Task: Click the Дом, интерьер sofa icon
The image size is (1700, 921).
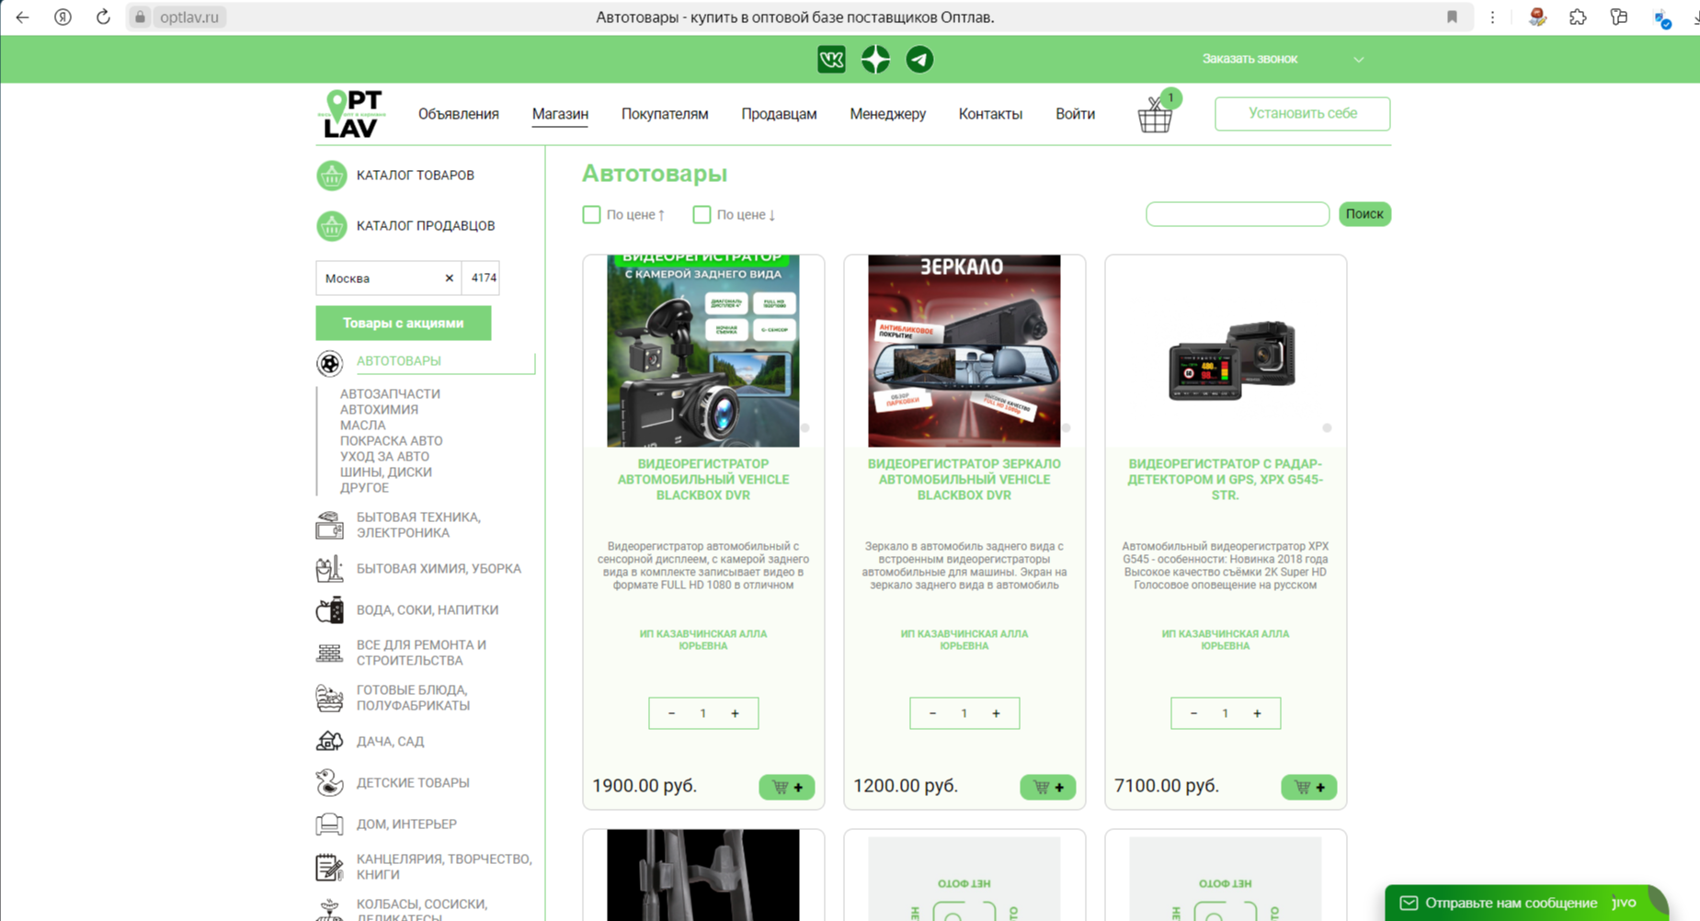Action: coord(329,824)
